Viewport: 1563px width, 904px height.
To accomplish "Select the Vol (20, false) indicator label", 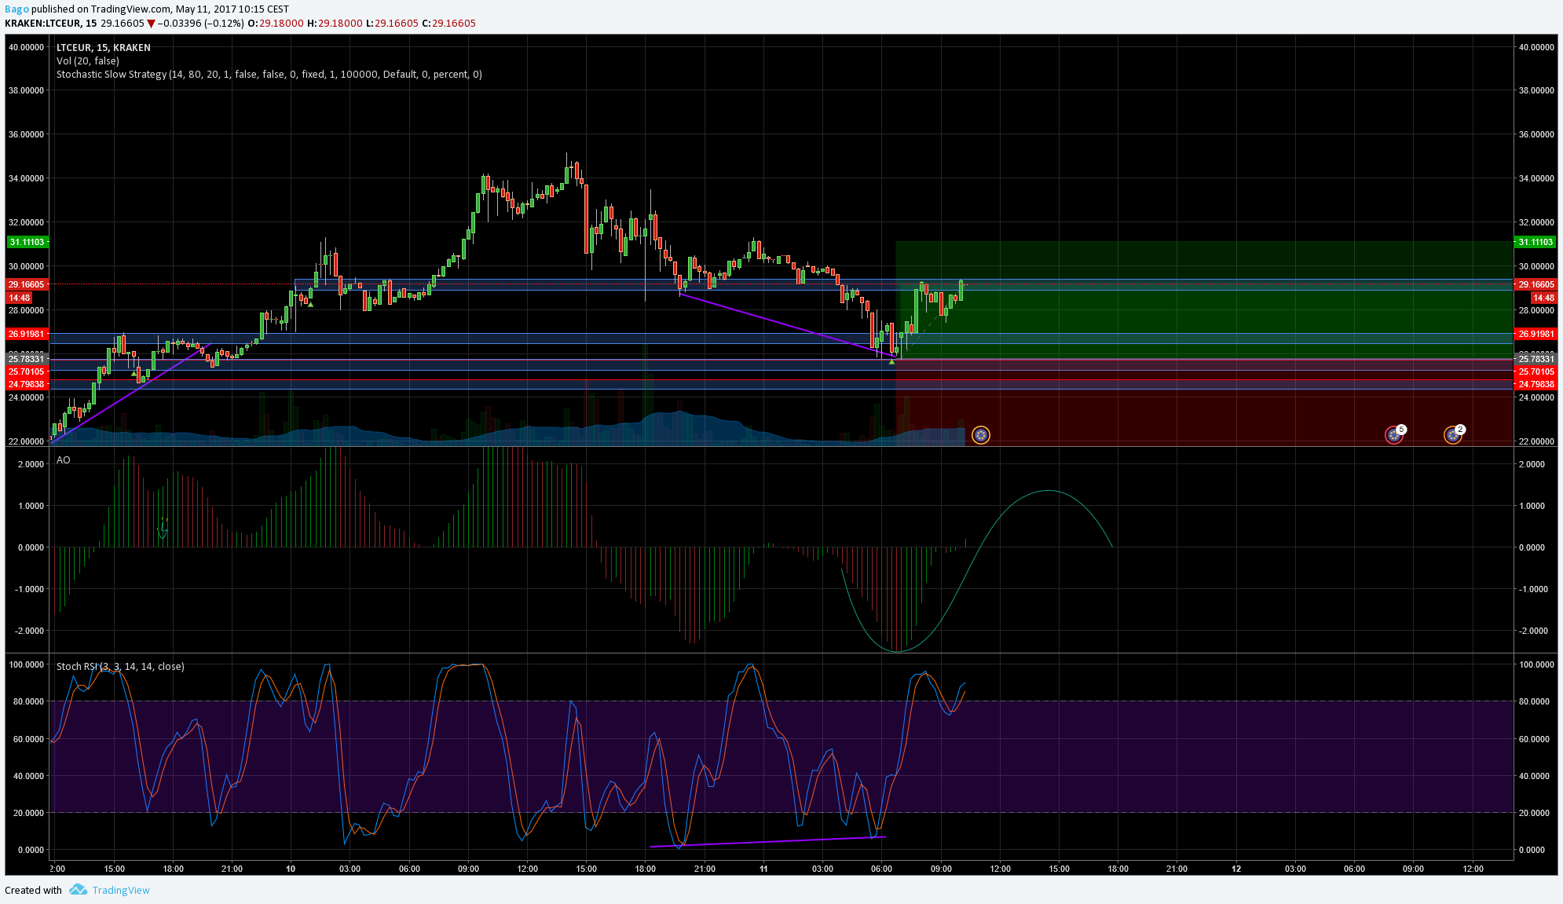I will pos(88,60).
